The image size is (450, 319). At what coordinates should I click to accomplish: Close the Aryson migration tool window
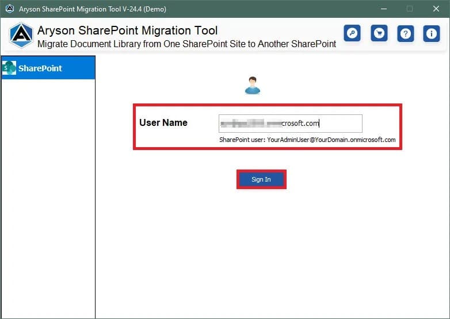436,9
